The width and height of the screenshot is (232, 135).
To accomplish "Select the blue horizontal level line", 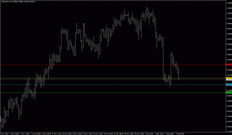I will tap(113, 85).
